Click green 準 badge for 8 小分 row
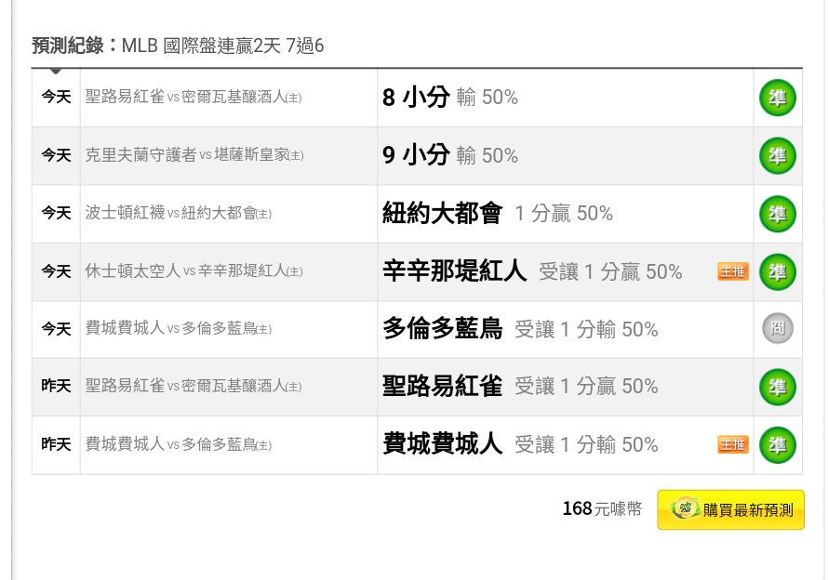828x580 pixels. 778,98
